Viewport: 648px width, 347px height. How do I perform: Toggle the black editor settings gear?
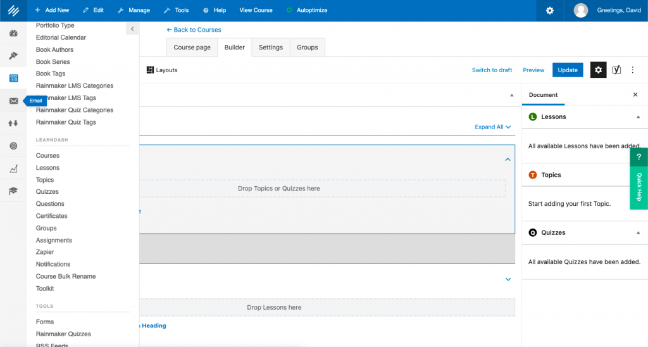coord(598,70)
